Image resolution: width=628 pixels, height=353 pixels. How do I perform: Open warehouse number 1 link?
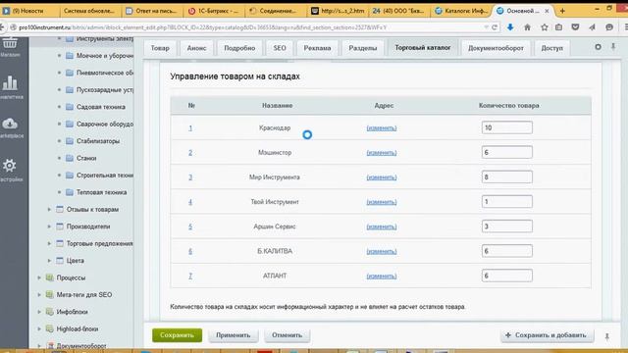pos(190,128)
